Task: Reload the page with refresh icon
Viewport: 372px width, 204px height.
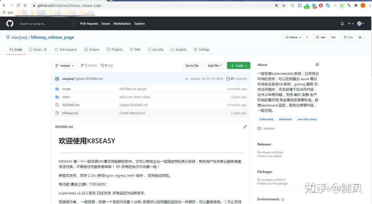Action: [18, 5]
